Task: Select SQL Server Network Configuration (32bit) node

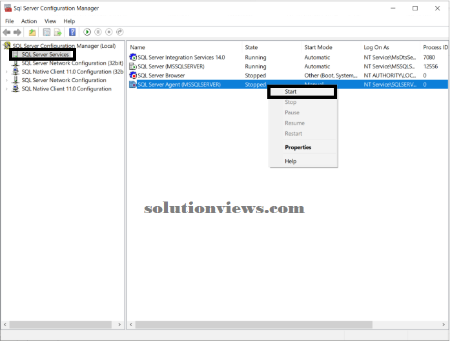Action: (x=72, y=63)
